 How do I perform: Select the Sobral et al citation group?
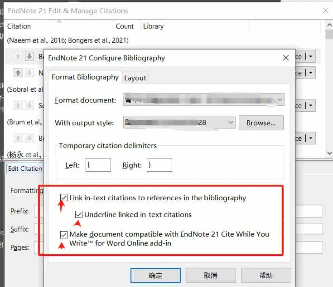pyautogui.click(x=25, y=89)
